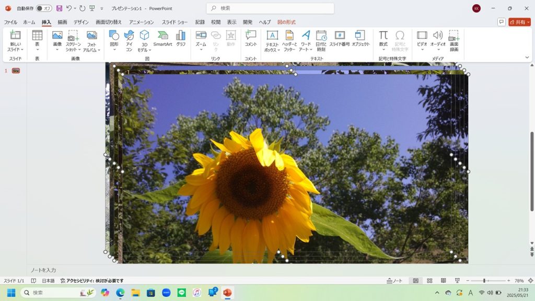
Task: Select slide 1 thumbnail in left panel
Action: point(16,71)
